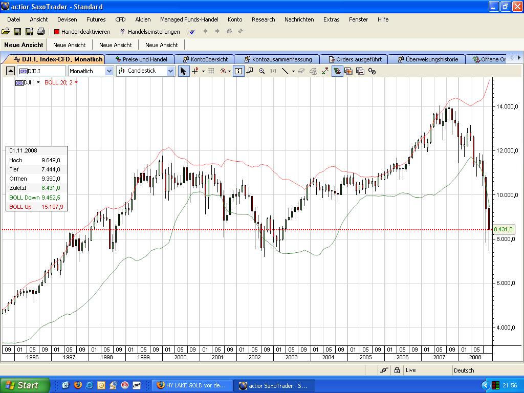Image resolution: width=524 pixels, height=393 pixels.
Task: Click the Firefox quick launch icon
Action: point(78,385)
